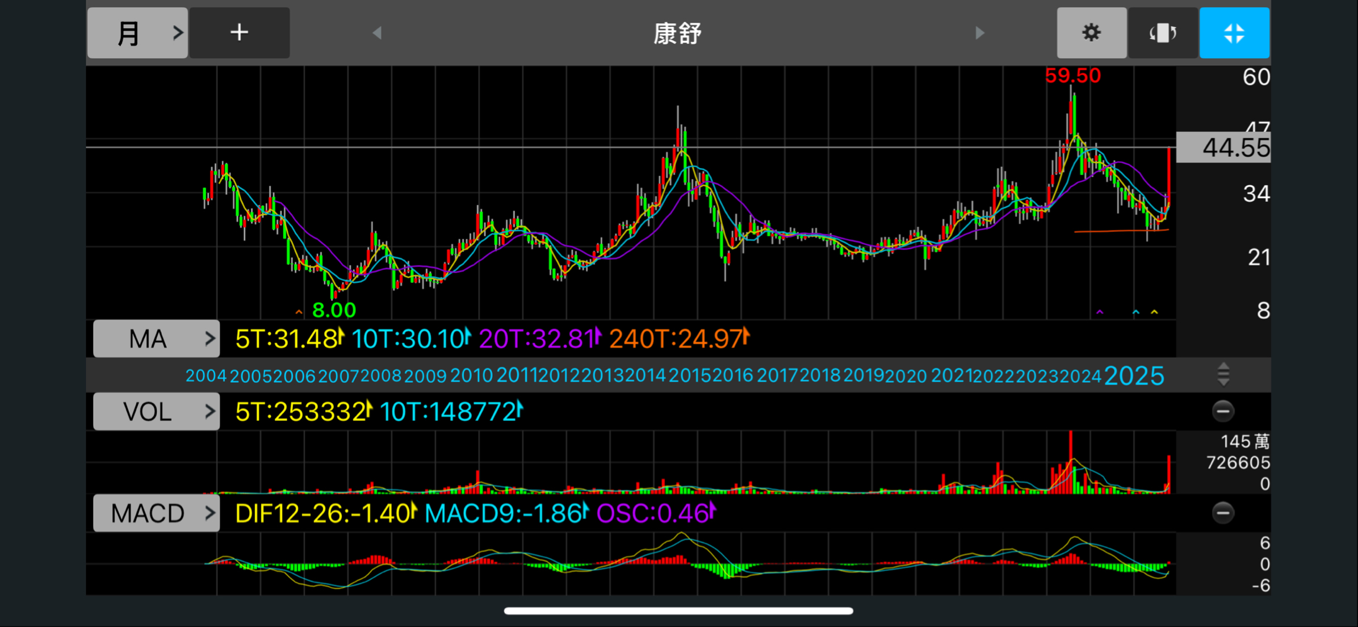
Task: Tap the panel resize up-down handle
Action: pyautogui.click(x=1223, y=375)
